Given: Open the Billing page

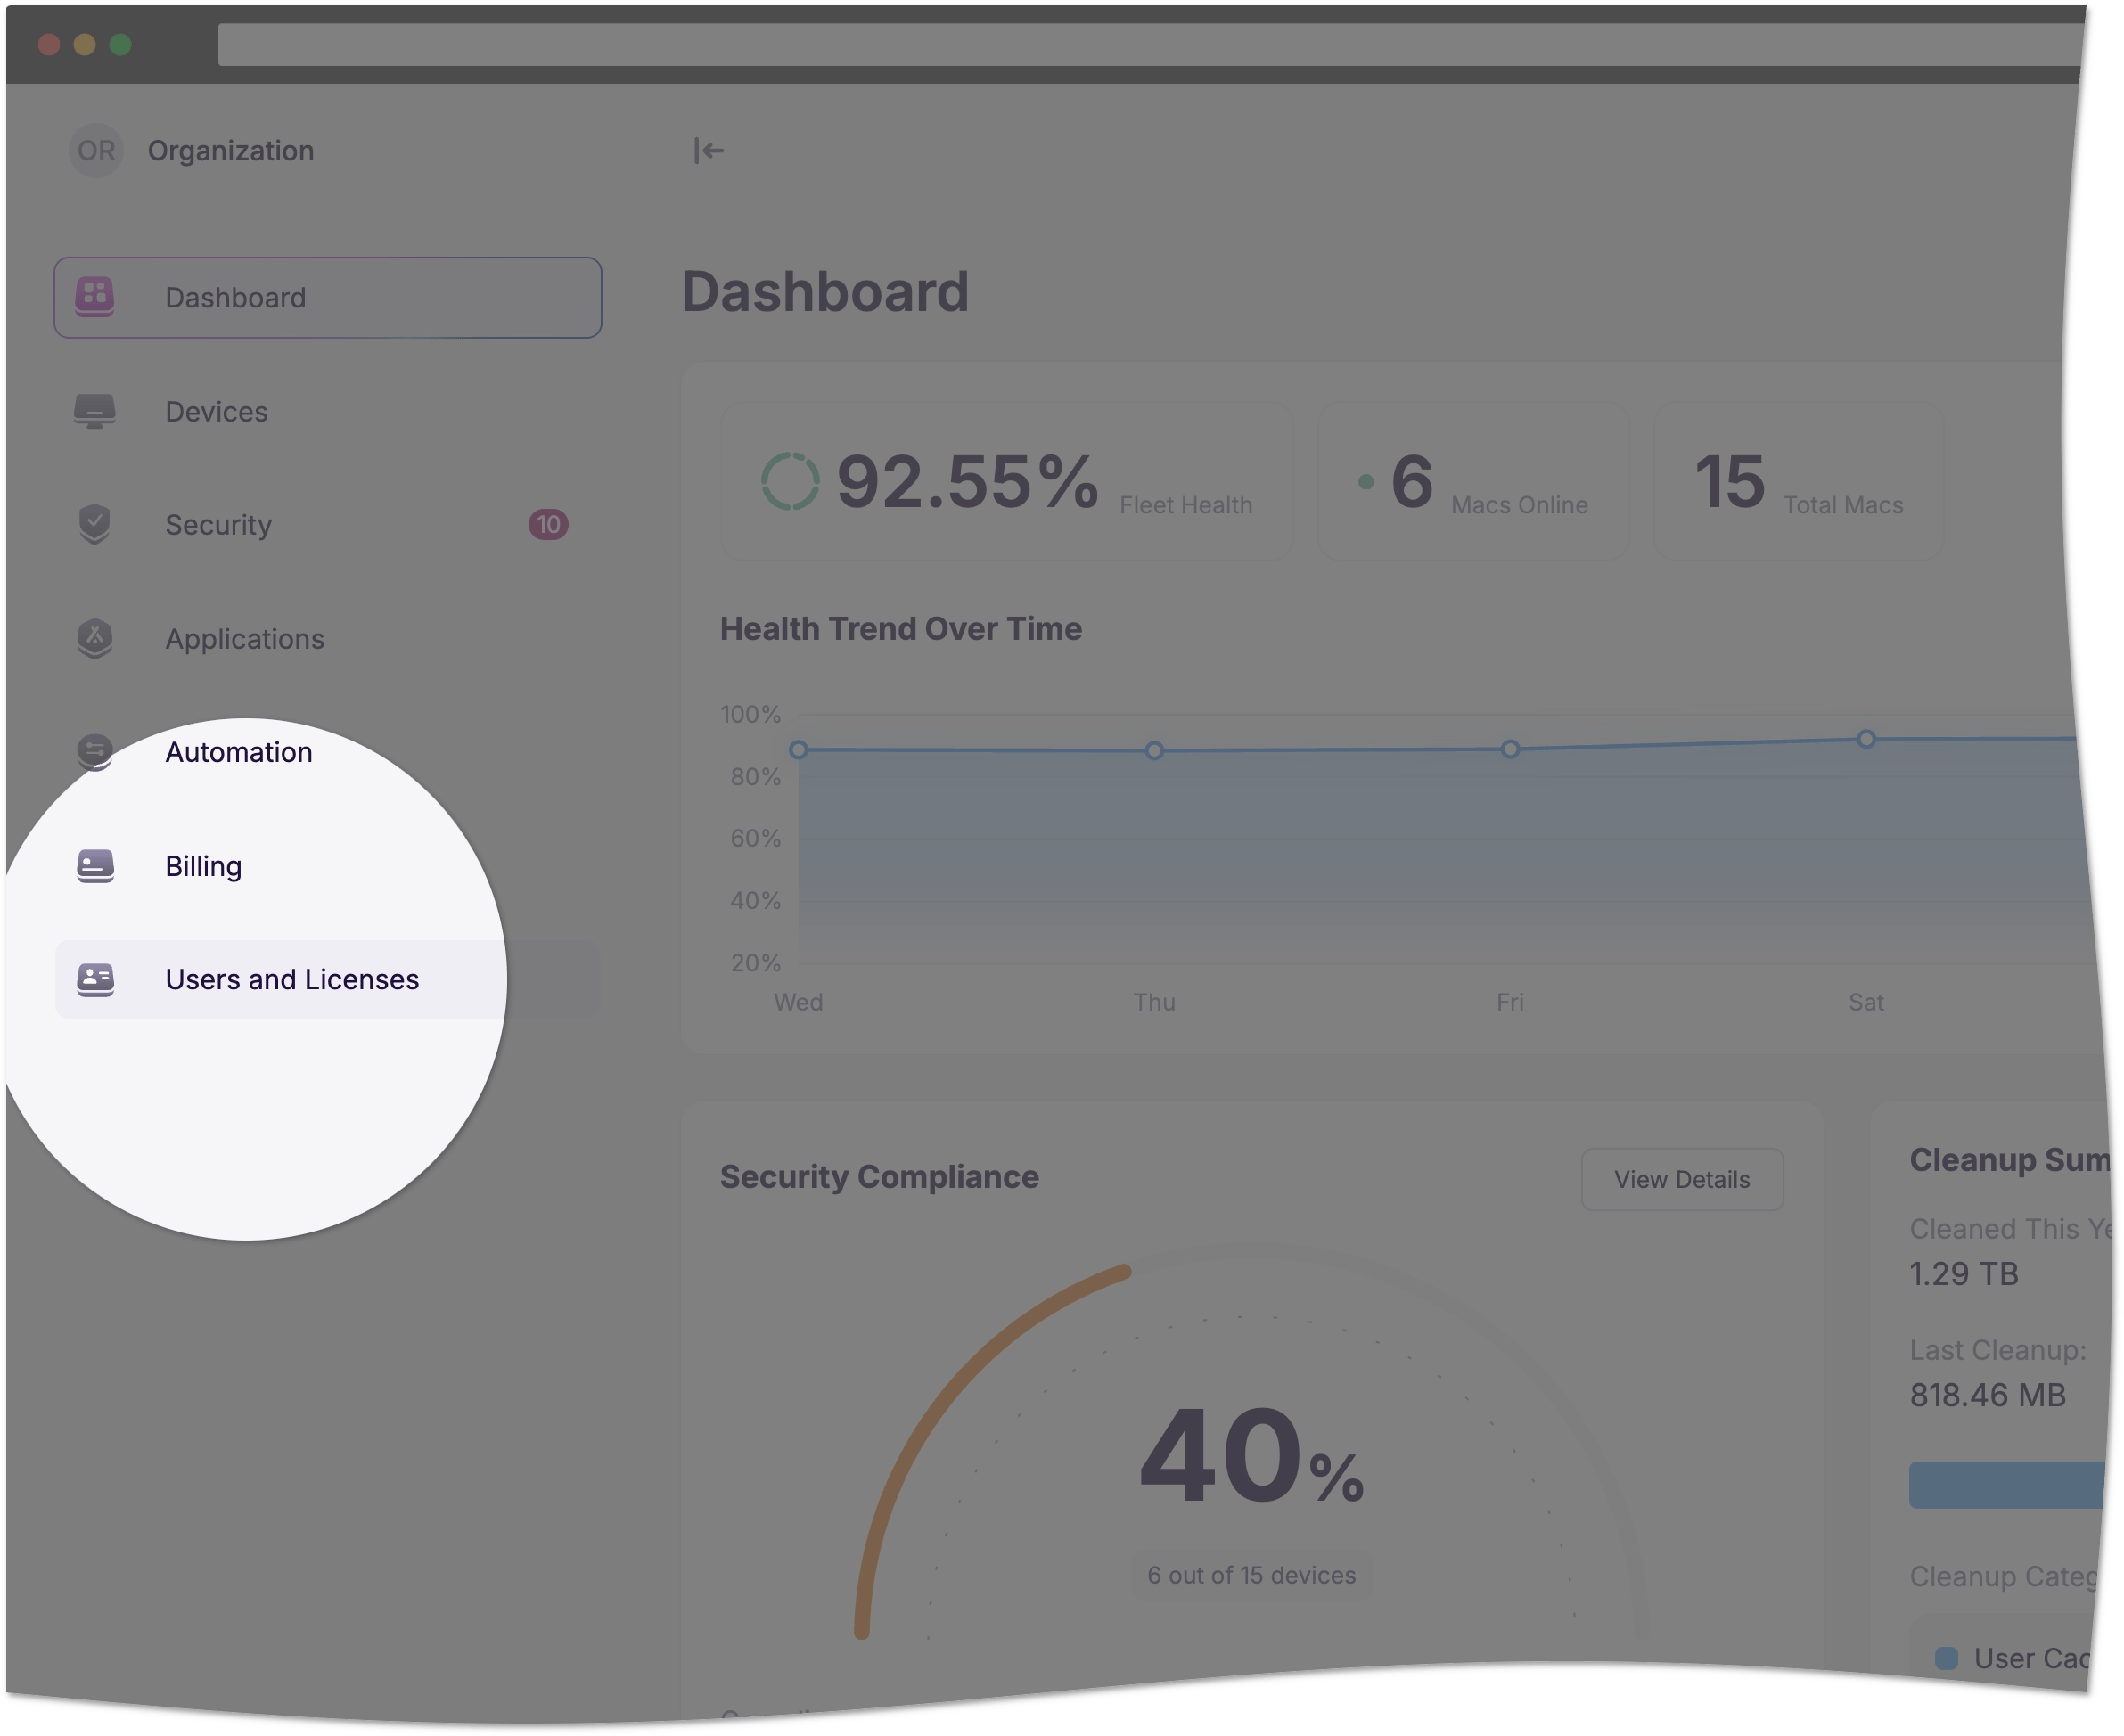Looking at the screenshot, I should pyautogui.click(x=328, y=866).
